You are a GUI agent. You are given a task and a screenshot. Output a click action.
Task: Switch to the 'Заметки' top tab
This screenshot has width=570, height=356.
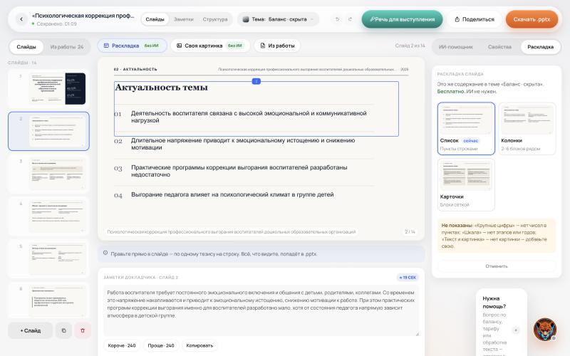[x=184, y=19]
